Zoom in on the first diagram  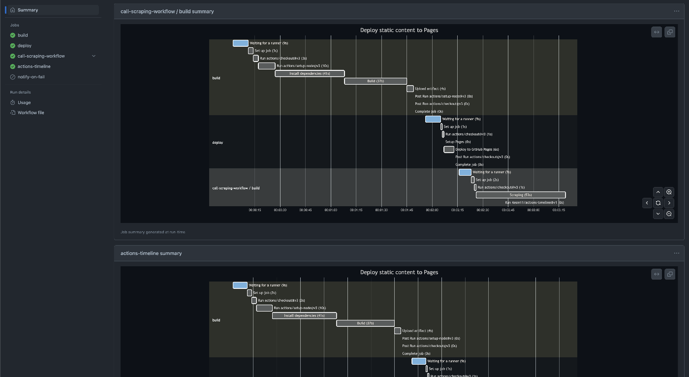(x=669, y=192)
